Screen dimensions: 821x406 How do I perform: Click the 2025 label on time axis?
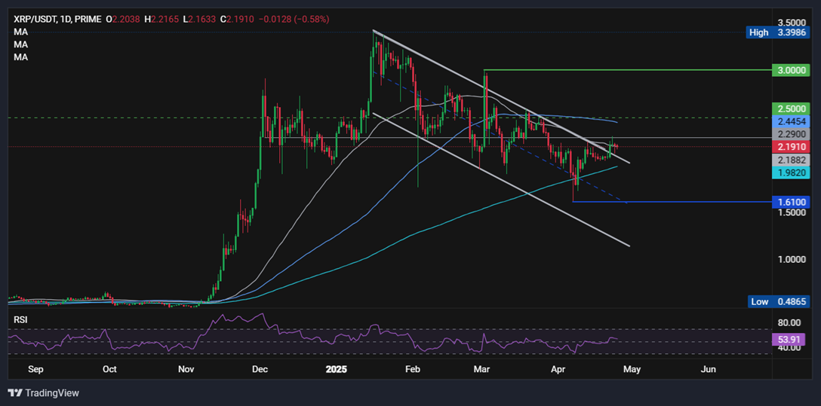click(x=336, y=369)
